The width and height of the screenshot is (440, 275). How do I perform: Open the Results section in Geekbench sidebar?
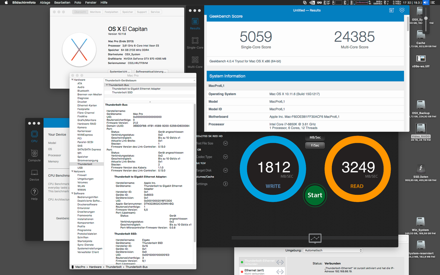coord(195,24)
